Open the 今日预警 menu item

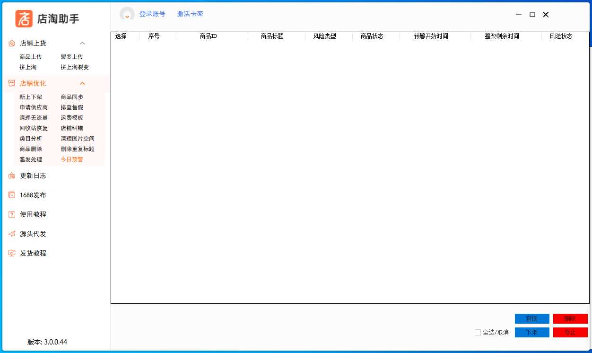(x=71, y=159)
